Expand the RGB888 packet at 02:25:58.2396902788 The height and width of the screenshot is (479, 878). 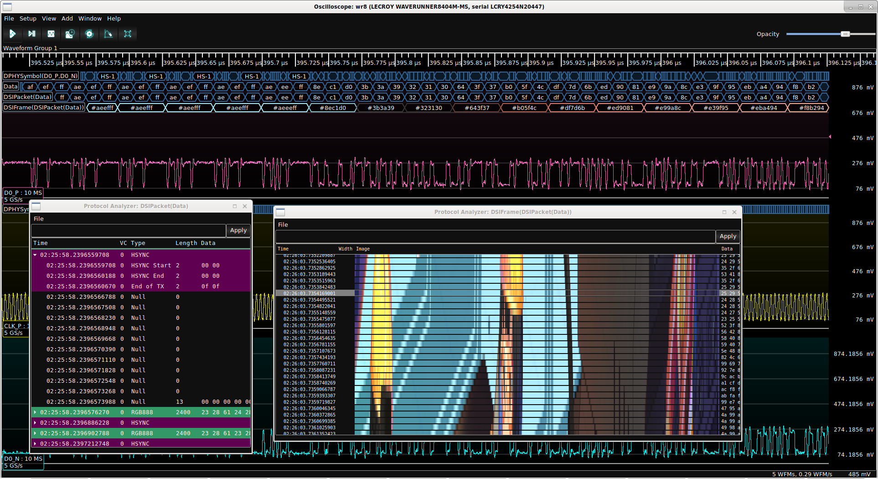pos(35,433)
